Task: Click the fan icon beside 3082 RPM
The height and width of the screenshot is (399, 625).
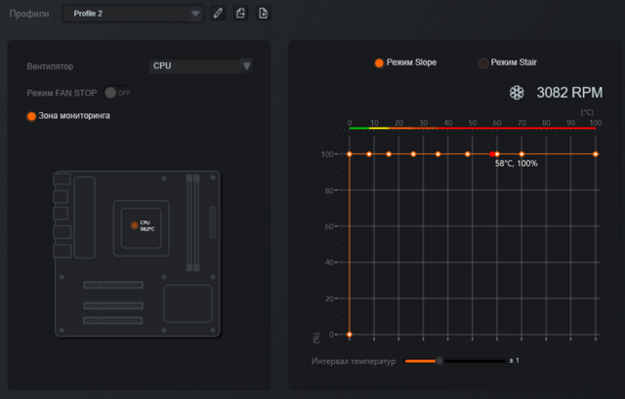Action: tap(517, 93)
